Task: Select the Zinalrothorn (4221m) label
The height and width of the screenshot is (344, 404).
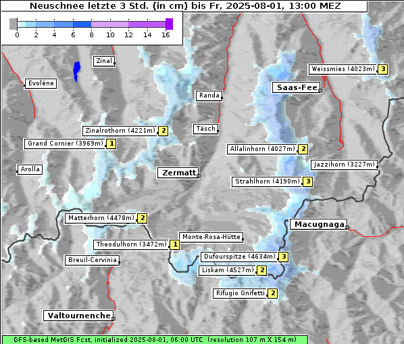Action: point(120,131)
